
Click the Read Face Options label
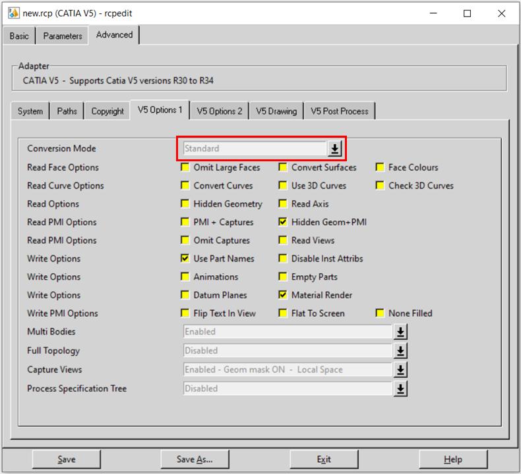click(x=63, y=167)
